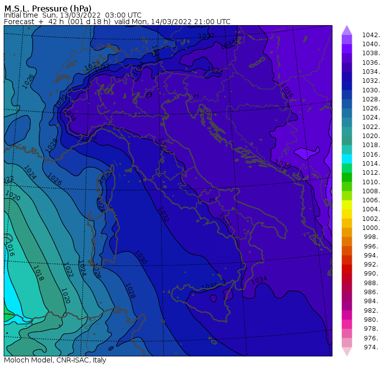
Task: Click the upper arrow tip of the color scale
Action: (x=347, y=30)
